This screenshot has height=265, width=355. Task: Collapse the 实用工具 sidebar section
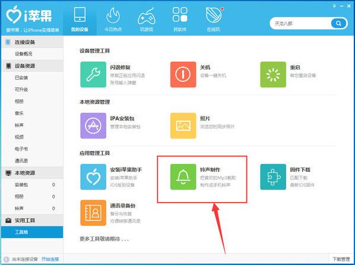tap(32, 220)
